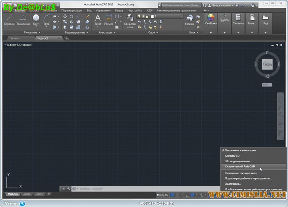The image size is (288, 207).
Task: Expand the Рисование panel dropdown
Action: pyautogui.click(x=32, y=32)
